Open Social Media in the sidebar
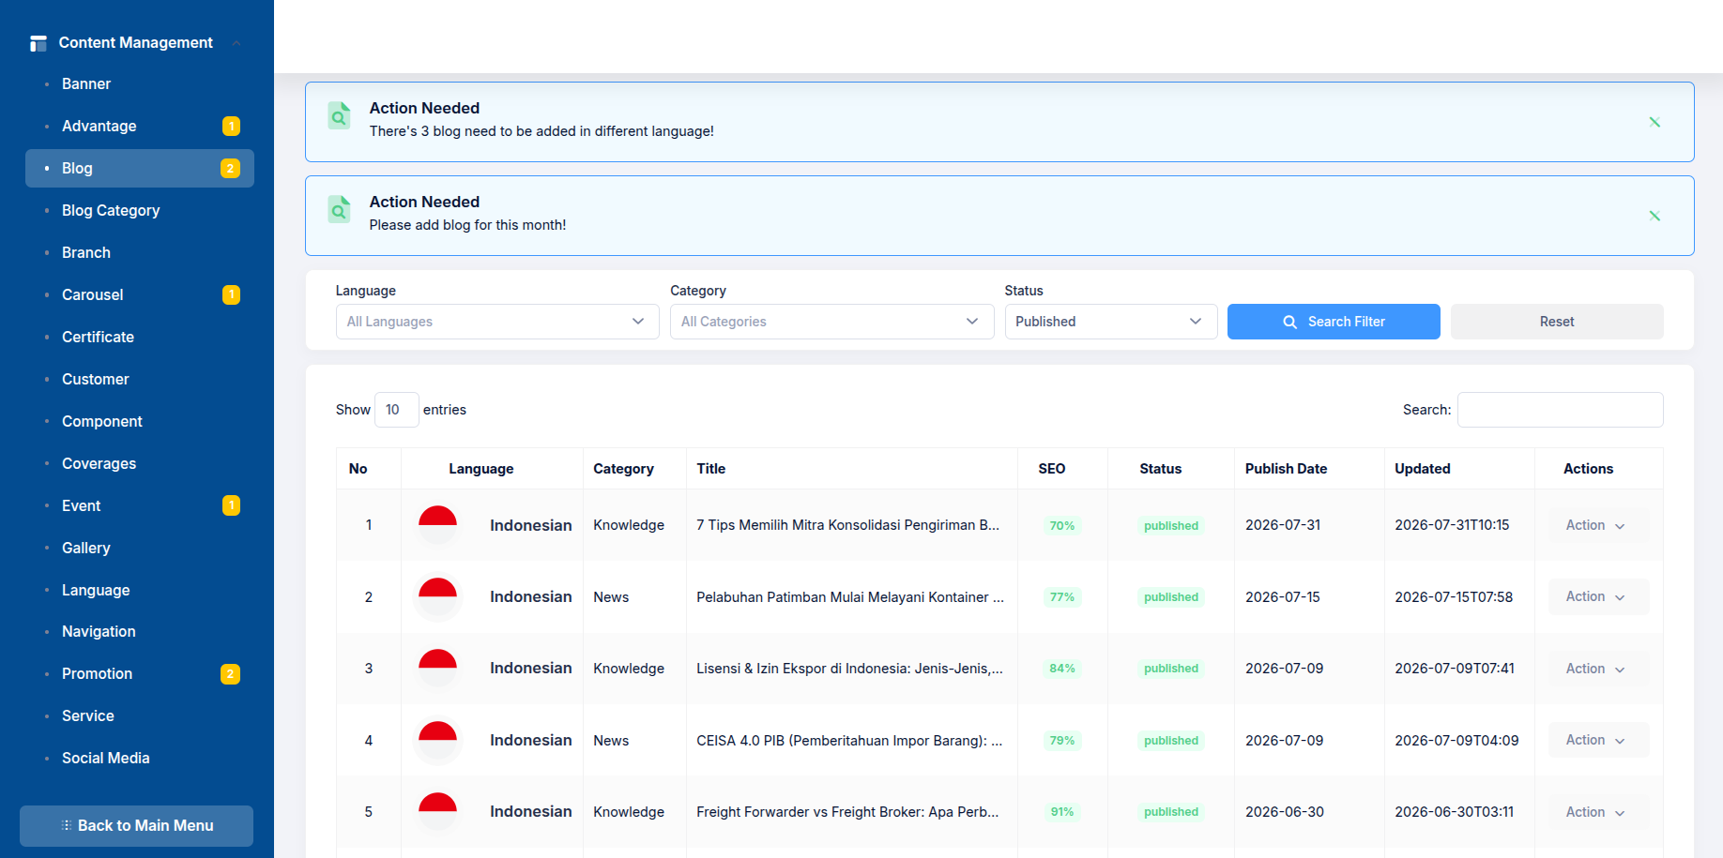Viewport: 1723px width, 858px height. [106, 759]
